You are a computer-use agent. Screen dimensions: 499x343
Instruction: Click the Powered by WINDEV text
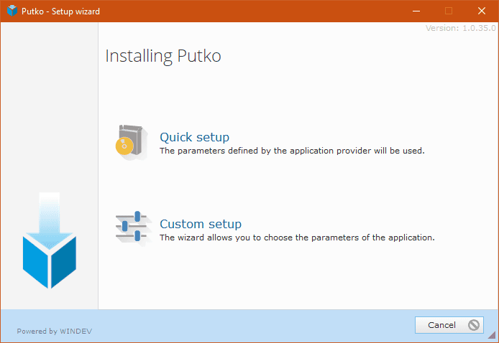point(55,332)
